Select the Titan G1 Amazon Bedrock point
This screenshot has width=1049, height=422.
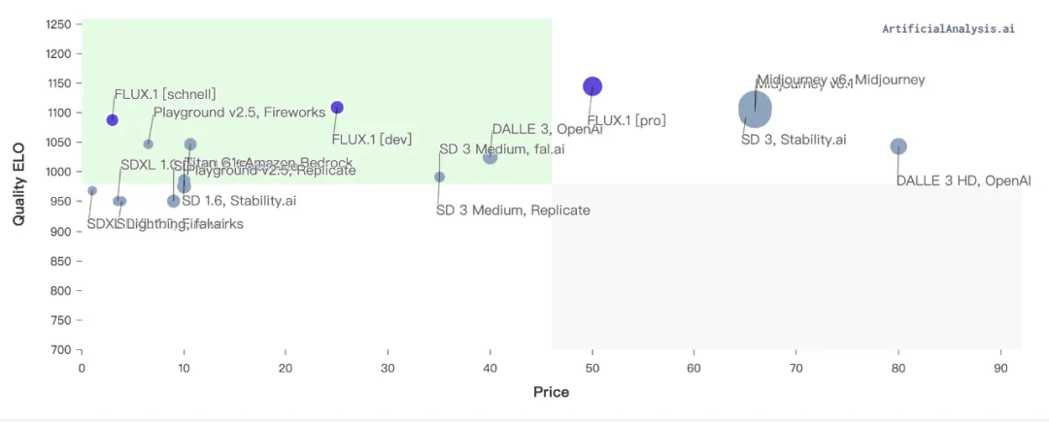pos(190,145)
